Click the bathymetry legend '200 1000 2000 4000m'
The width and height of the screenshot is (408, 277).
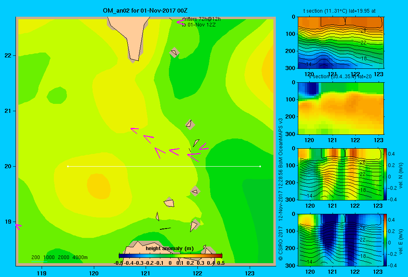click(x=59, y=257)
